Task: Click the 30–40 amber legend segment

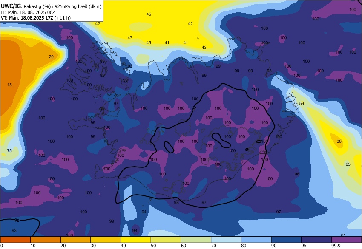Action: [x=106, y=240]
